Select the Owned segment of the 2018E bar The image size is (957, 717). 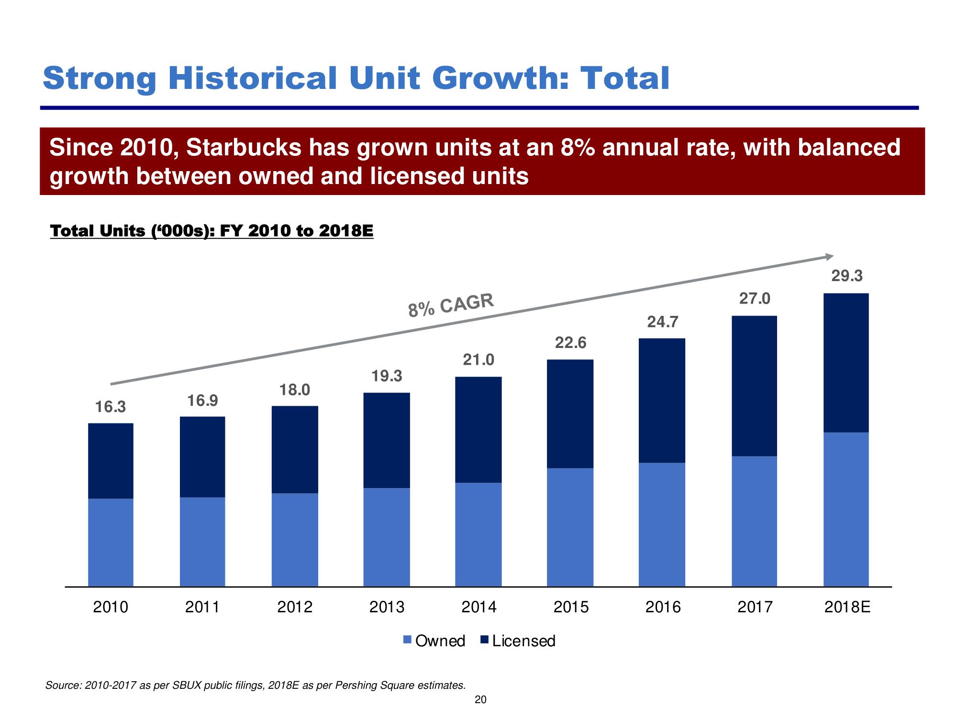click(x=846, y=510)
